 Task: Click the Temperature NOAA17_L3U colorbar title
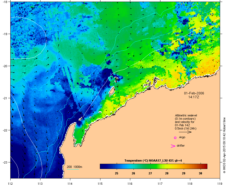tap(153, 161)
